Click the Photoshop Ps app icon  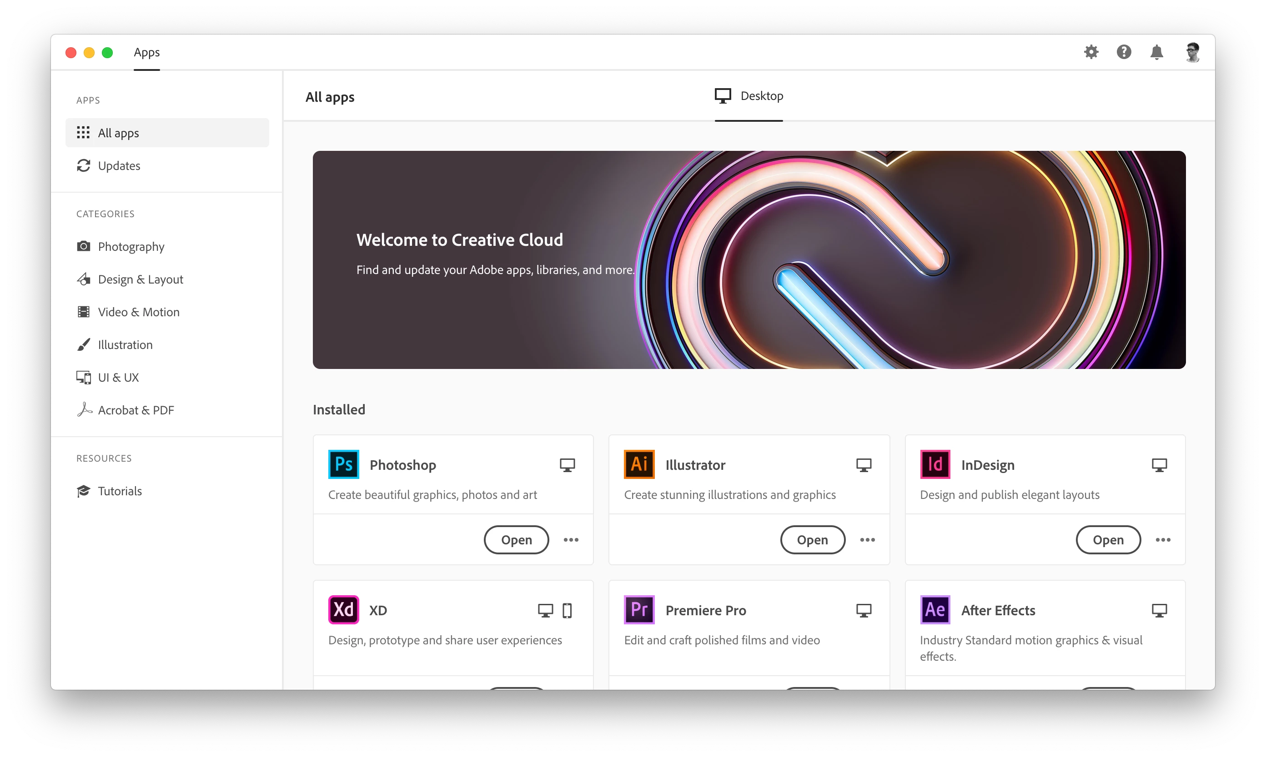[x=343, y=464]
